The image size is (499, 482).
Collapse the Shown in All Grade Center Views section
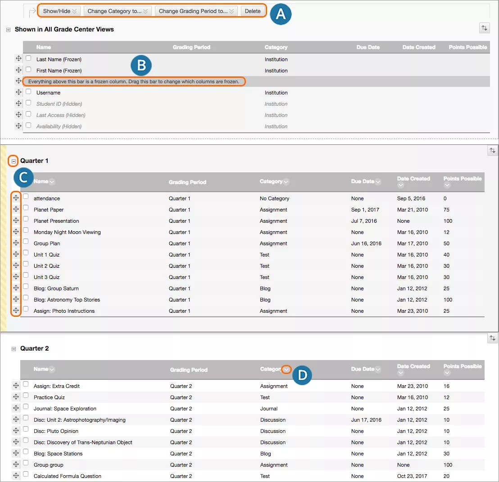8,29
